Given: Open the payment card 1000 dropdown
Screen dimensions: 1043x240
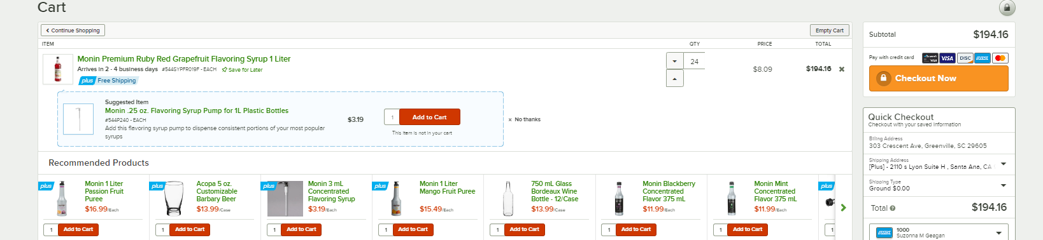Looking at the screenshot, I should point(939,232).
